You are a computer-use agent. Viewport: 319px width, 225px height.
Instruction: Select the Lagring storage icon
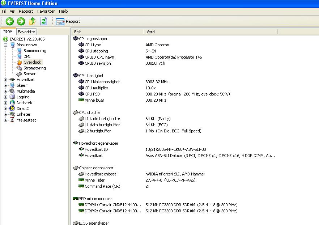[x=12, y=97]
